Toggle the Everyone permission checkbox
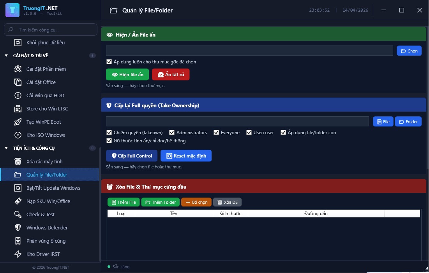429x273 pixels. [x=216, y=133]
